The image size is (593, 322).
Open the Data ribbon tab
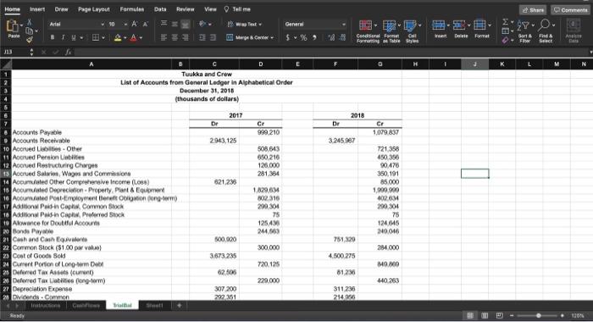(160, 9)
